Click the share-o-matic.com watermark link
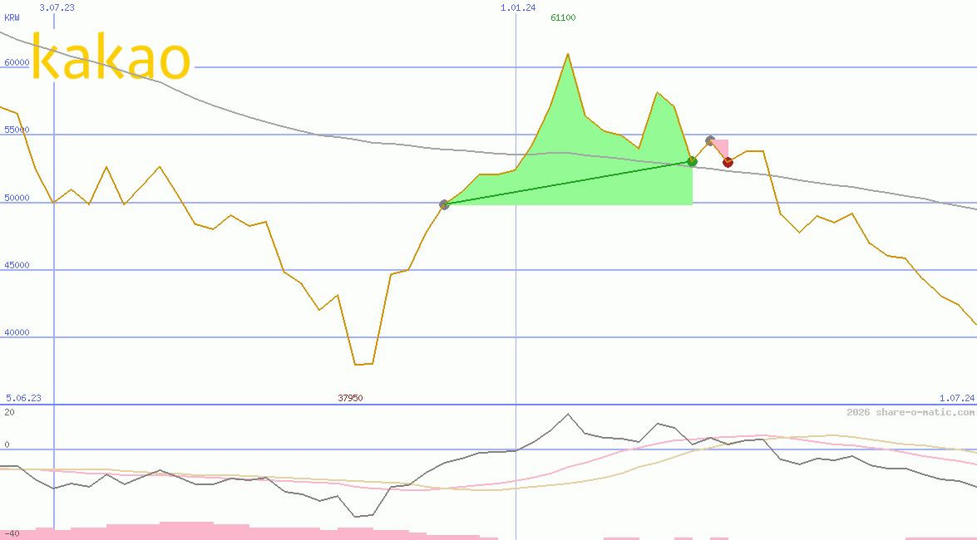The width and height of the screenshot is (977, 540). coord(910,412)
